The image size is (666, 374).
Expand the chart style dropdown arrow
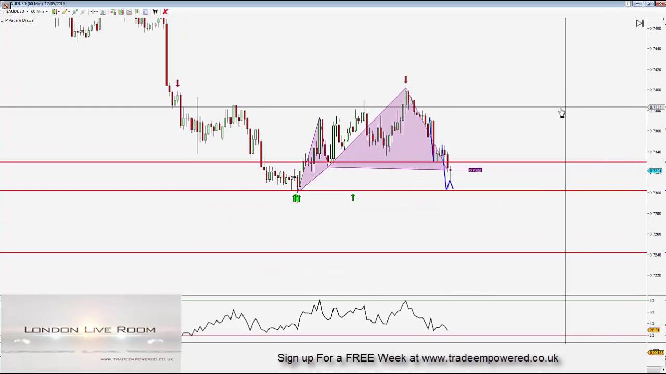click(x=59, y=12)
